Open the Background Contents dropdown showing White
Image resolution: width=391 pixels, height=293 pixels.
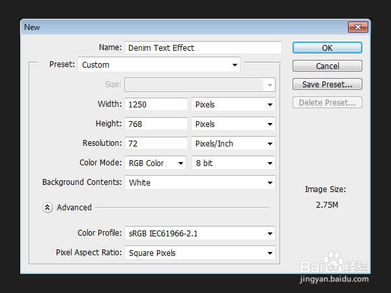click(200, 182)
